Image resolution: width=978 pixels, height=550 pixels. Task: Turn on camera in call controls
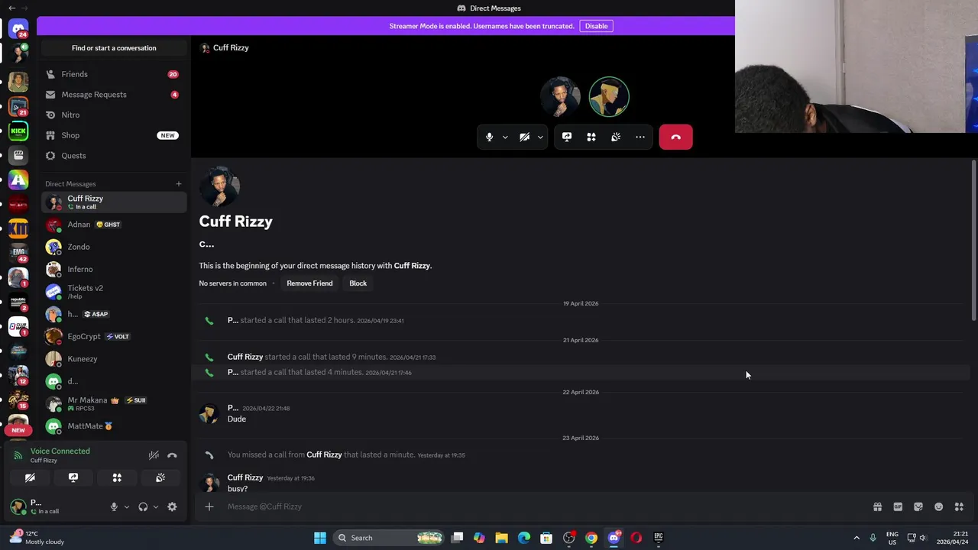pyautogui.click(x=524, y=137)
